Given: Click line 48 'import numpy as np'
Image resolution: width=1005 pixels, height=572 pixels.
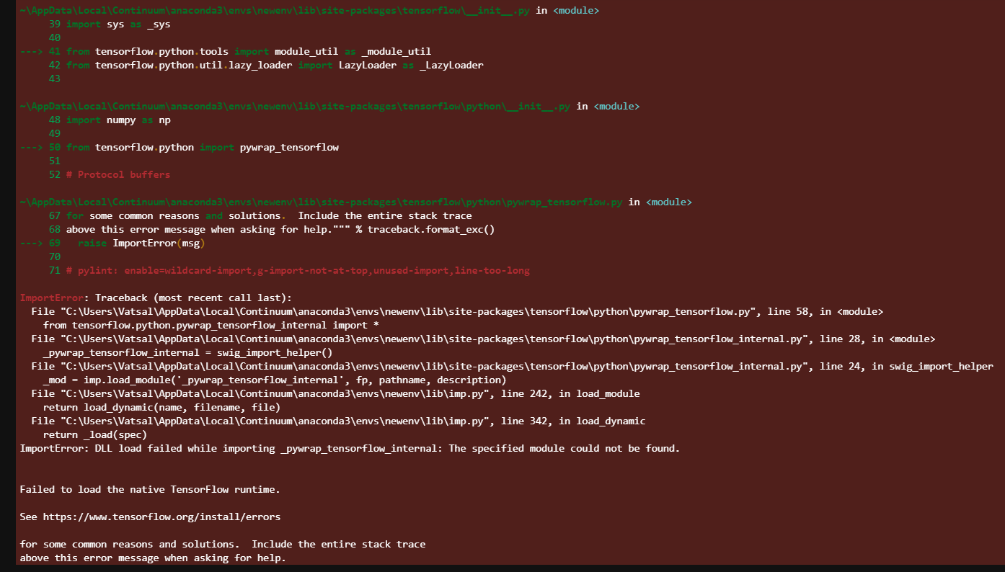Looking at the screenshot, I should [118, 120].
